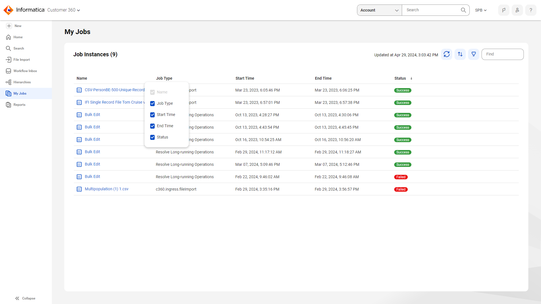541x304 pixels.
Task: Click job icon beside IFI Single Record File
Action: (79, 102)
